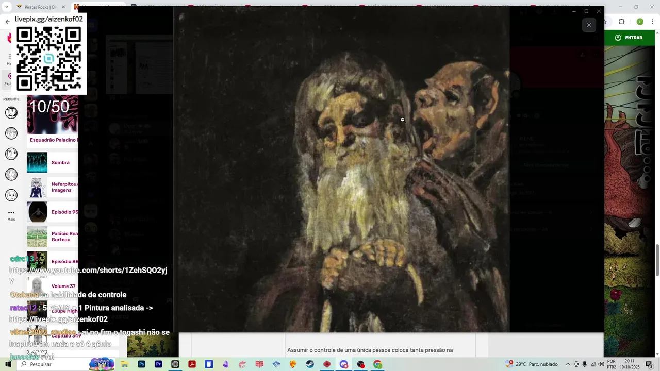
Task: Open Google Chrome from the taskbar
Action: 378,364
